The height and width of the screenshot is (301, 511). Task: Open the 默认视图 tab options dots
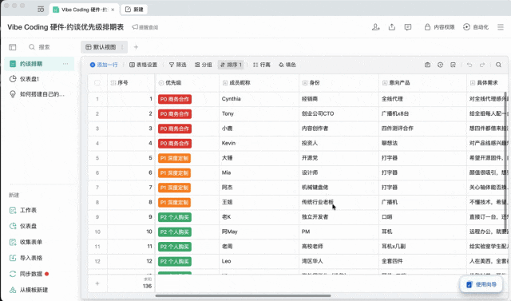click(x=122, y=47)
